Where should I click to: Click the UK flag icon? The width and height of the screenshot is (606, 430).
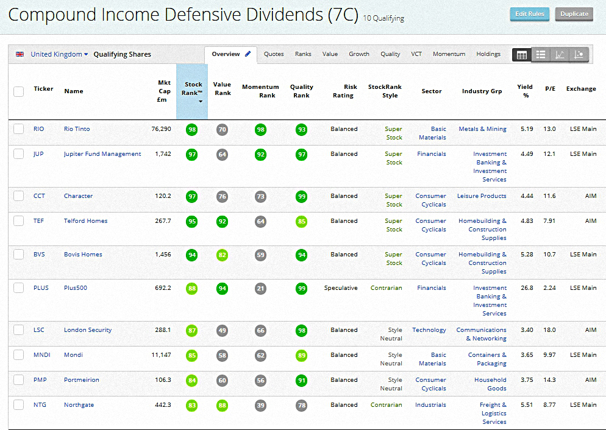20,54
